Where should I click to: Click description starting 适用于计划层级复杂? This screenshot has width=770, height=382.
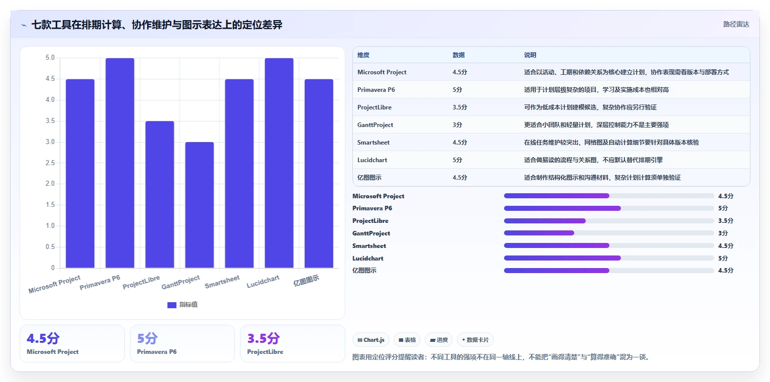point(596,90)
